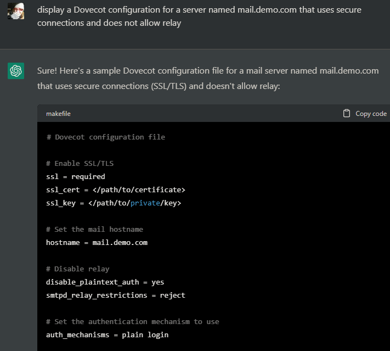Click the clipboard copy icon
This screenshot has height=351, width=390.
(x=347, y=113)
